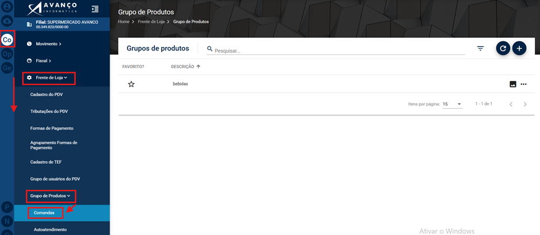Open the three-dot menu for bebidas
The height and width of the screenshot is (235, 540).
[523, 84]
